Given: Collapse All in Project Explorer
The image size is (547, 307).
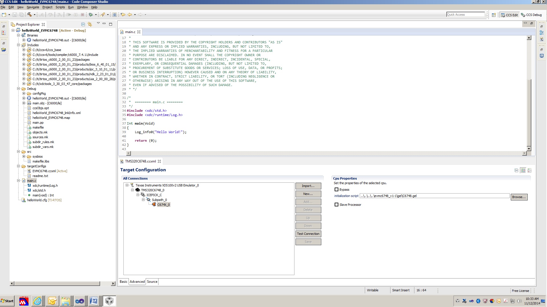Looking at the screenshot, I should pos(83,24).
